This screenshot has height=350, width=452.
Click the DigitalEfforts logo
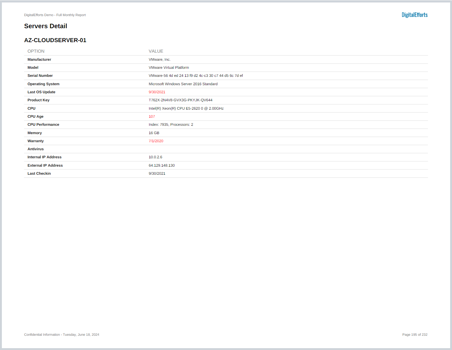[414, 15]
